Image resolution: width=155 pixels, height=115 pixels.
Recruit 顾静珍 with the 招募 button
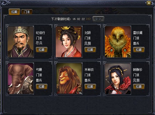point(139,87)
